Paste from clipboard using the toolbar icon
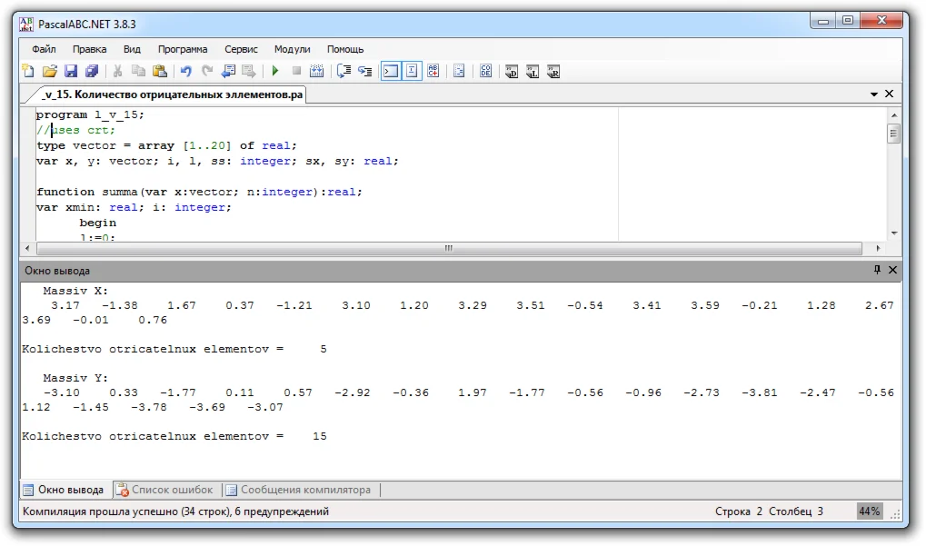The height and width of the screenshot is (546, 926). pyautogui.click(x=160, y=71)
